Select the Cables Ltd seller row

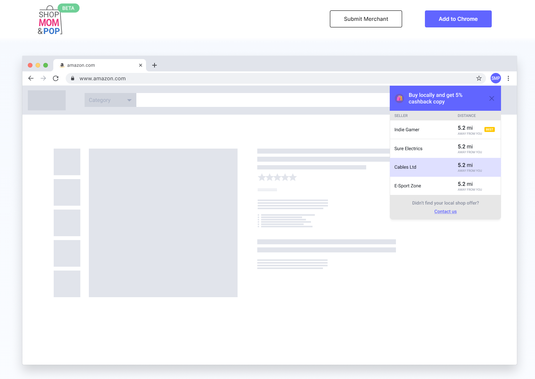pyautogui.click(x=445, y=167)
